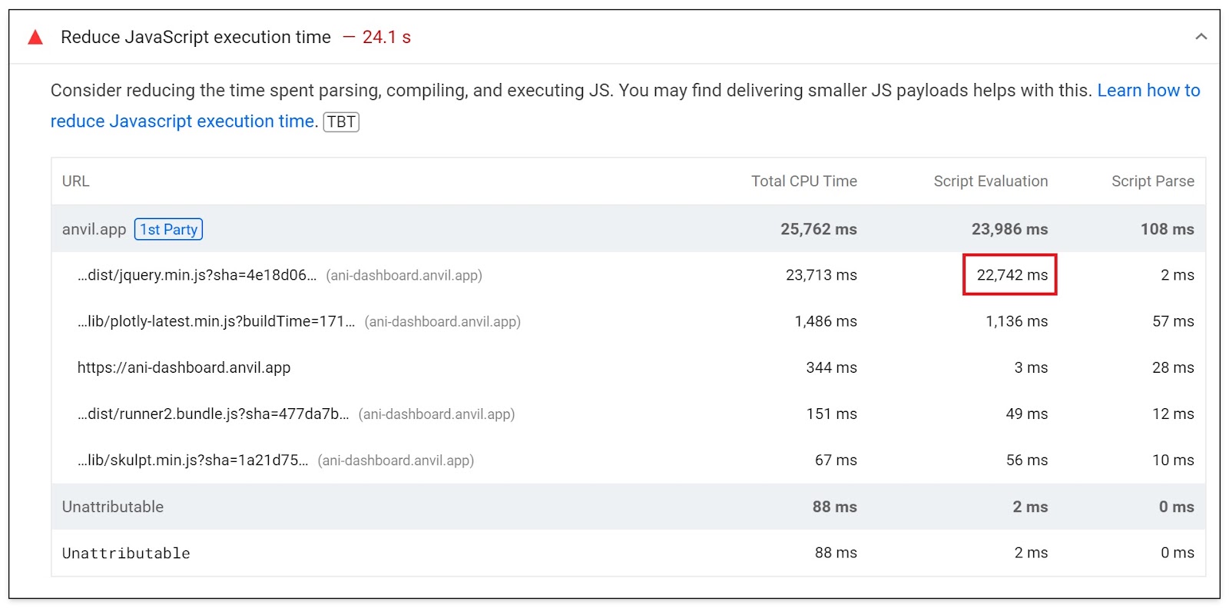Click the 1st Party label badge
Image resolution: width=1229 pixels, height=608 pixels.
pos(168,229)
